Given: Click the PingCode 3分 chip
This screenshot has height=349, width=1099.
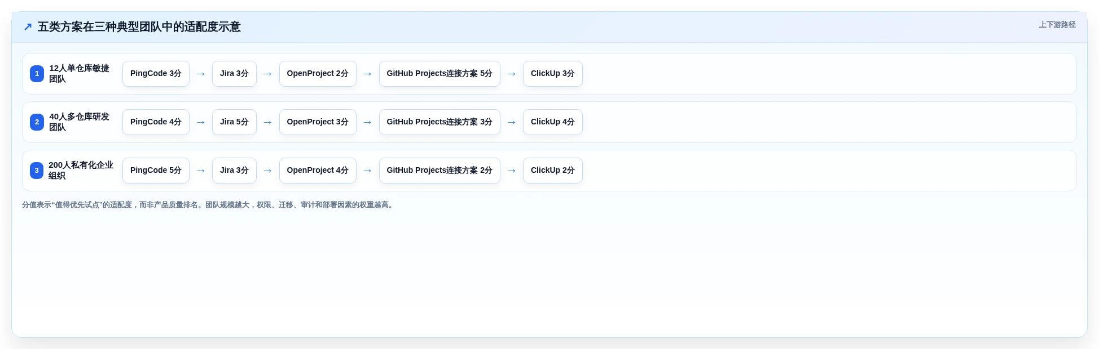Looking at the screenshot, I should point(156,74).
